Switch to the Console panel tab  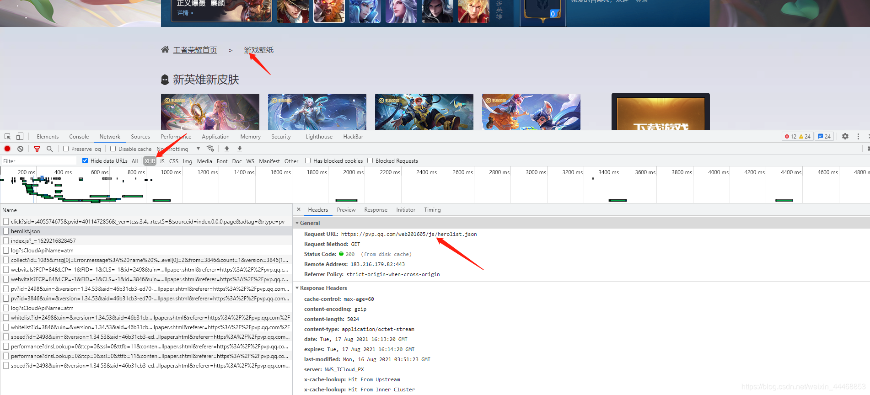tap(79, 136)
